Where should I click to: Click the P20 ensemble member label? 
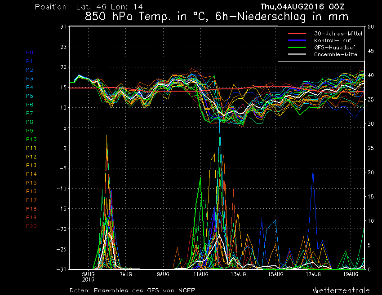pyautogui.click(x=31, y=226)
